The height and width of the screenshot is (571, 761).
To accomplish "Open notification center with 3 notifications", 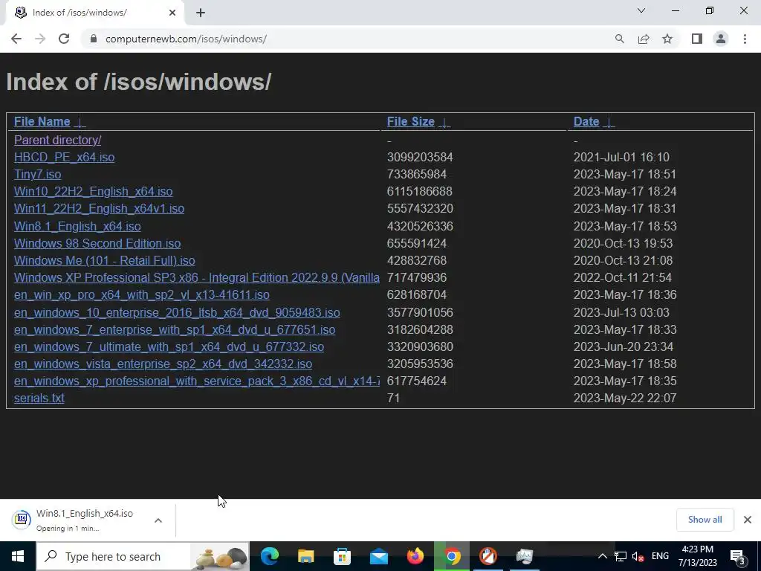I will [x=737, y=557].
